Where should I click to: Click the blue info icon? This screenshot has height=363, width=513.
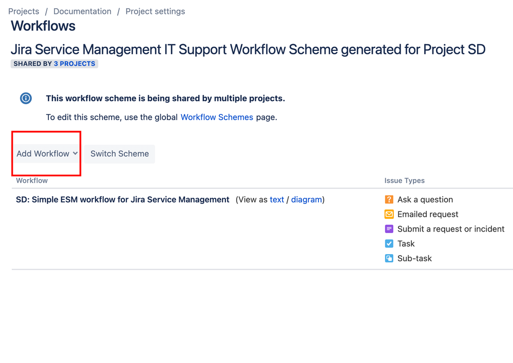coord(26,98)
